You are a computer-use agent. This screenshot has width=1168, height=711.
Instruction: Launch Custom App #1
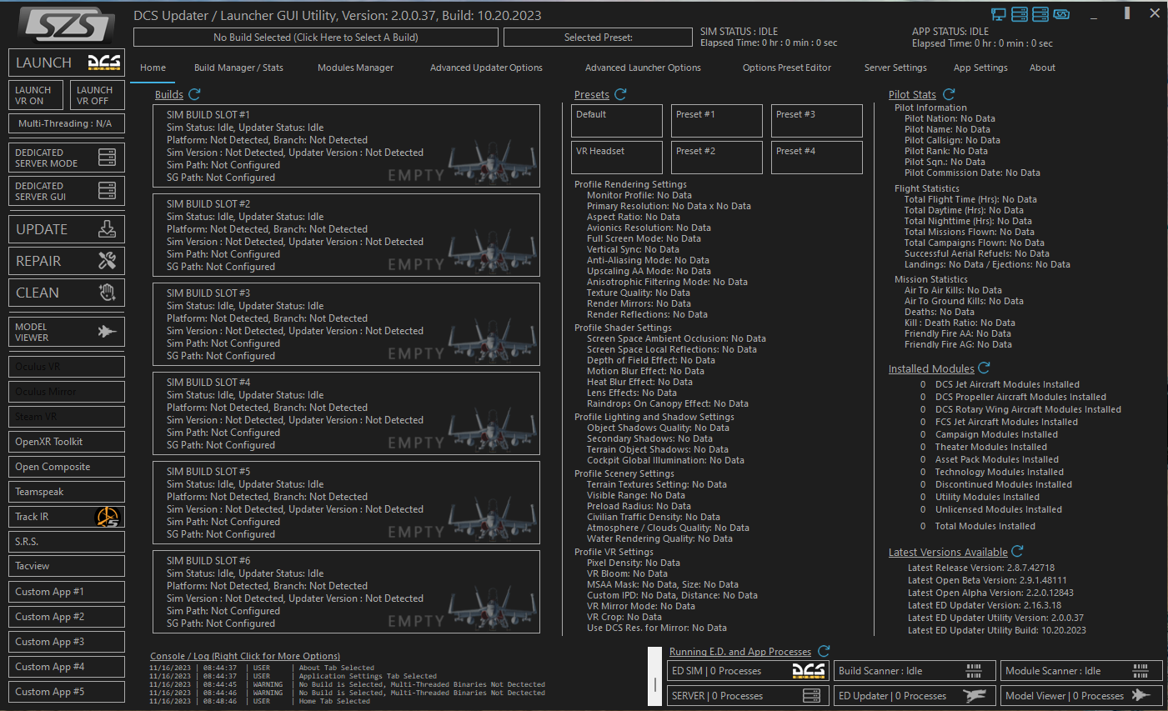[x=67, y=592]
